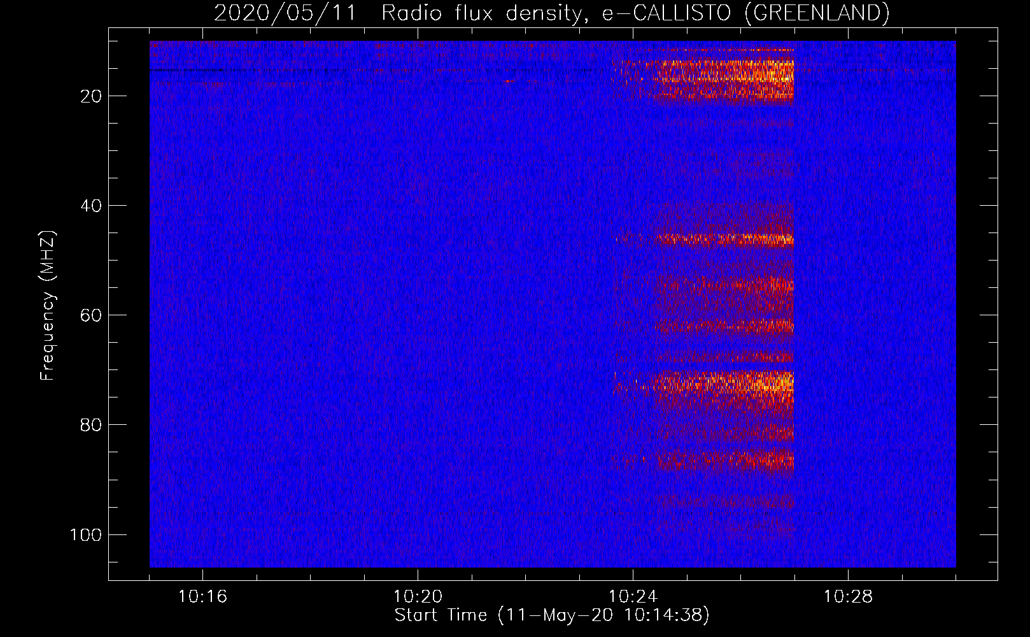Image resolution: width=1030 pixels, height=637 pixels.
Task: Click the "10:20" time tick label
Action: coord(418,597)
